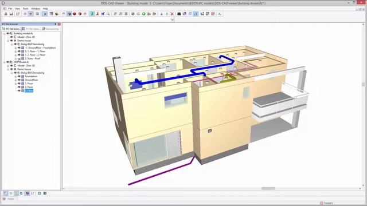367x206 pixels.
Task: Select Model - Dim 3D label under Building model.ifc
Action: click(26, 37)
